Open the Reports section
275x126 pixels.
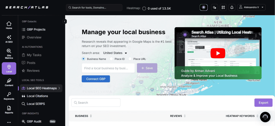(9, 110)
